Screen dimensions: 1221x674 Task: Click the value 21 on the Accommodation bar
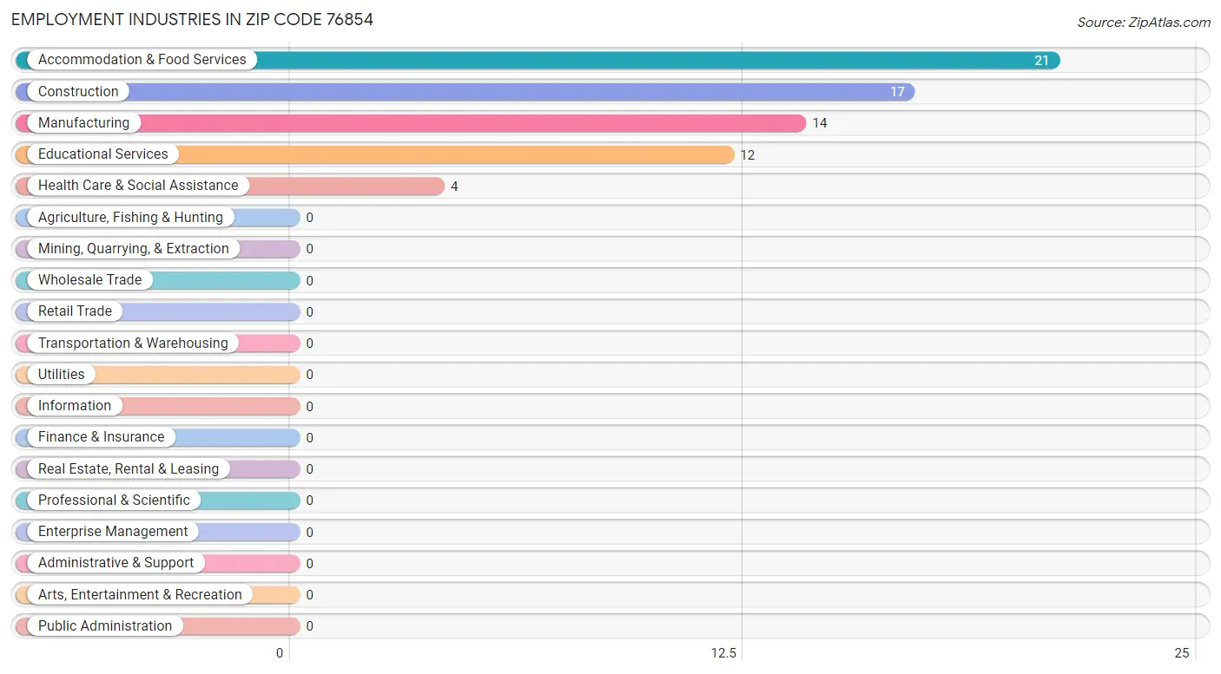pos(1041,61)
